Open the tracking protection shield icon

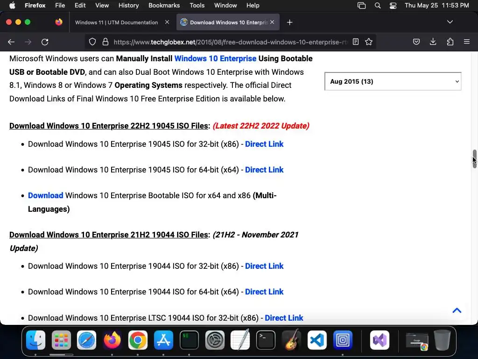92,42
